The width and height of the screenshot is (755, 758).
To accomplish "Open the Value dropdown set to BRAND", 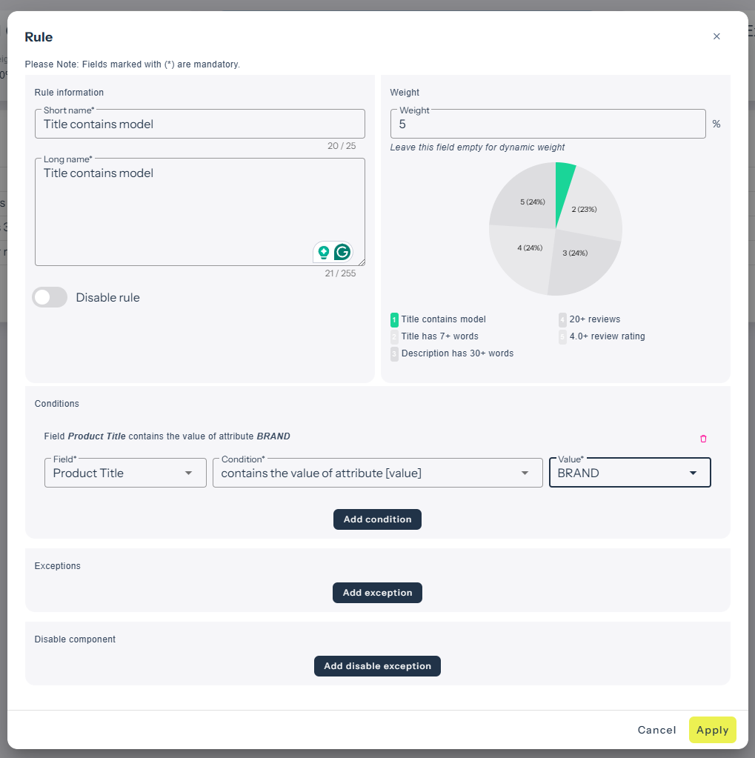I will (629, 473).
